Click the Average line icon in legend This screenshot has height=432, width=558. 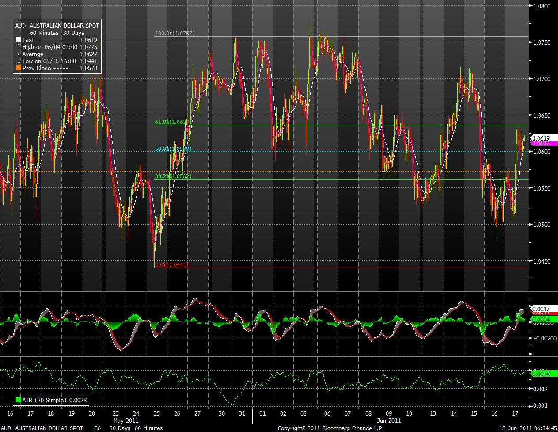tap(19, 54)
